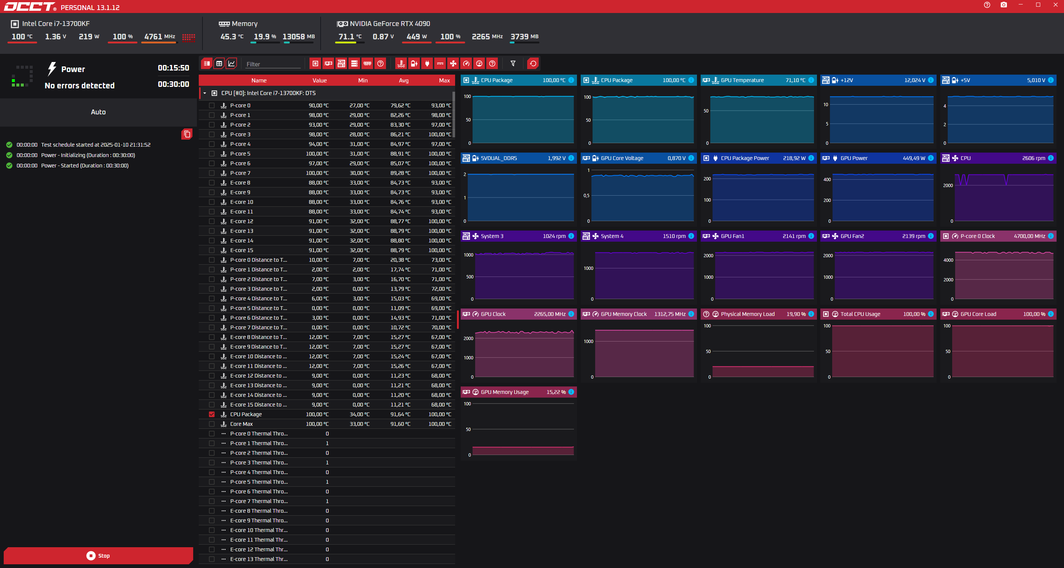The height and width of the screenshot is (568, 1064).
Task: Click the sensor Filter text field
Action: [x=273, y=64]
